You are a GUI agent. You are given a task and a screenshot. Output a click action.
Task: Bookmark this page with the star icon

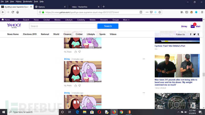[x=160, y=12]
